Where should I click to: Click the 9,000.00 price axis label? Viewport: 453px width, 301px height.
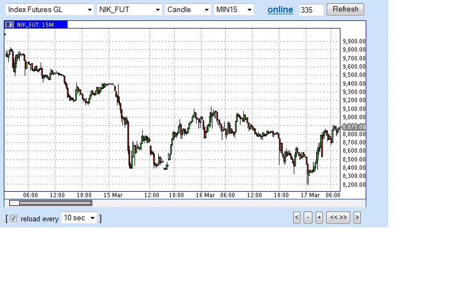tap(354, 118)
